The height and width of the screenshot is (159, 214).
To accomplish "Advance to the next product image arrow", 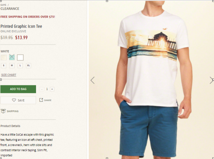I will (212, 80).
